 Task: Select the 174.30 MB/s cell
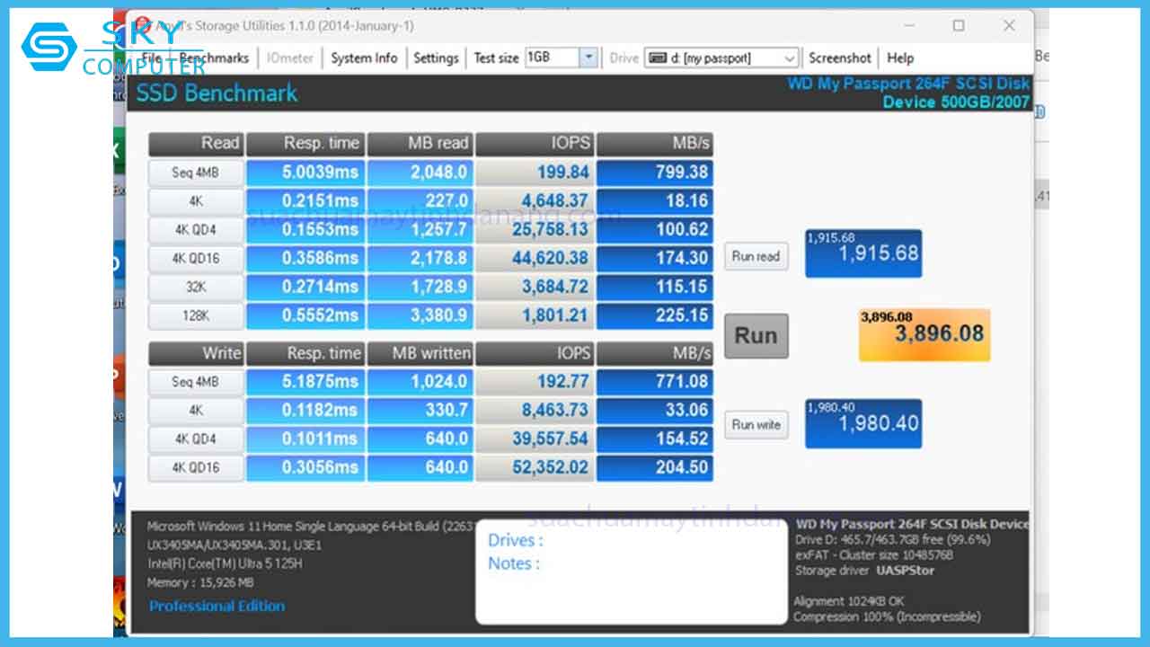pyautogui.click(x=654, y=258)
